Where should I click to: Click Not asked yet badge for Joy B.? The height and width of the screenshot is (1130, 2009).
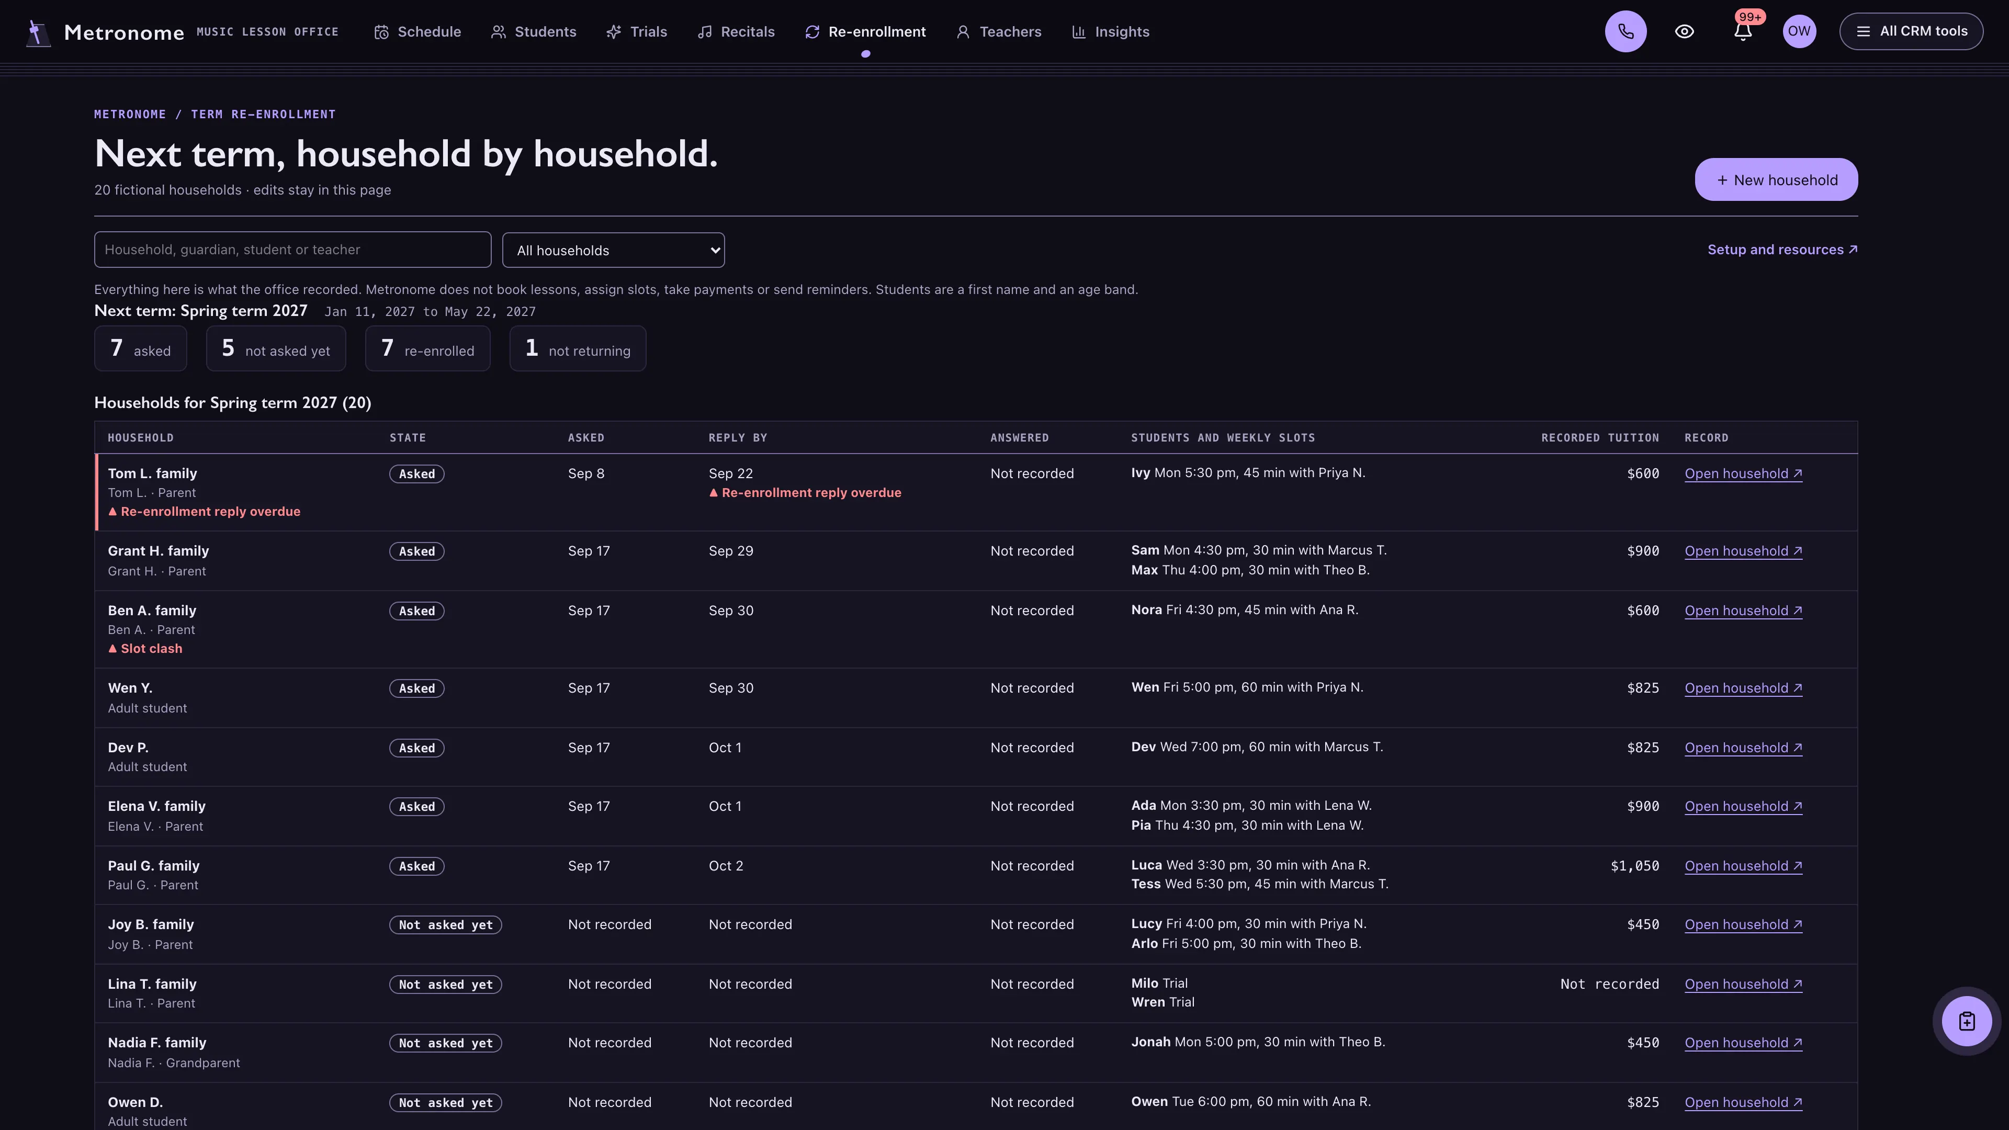click(x=445, y=925)
